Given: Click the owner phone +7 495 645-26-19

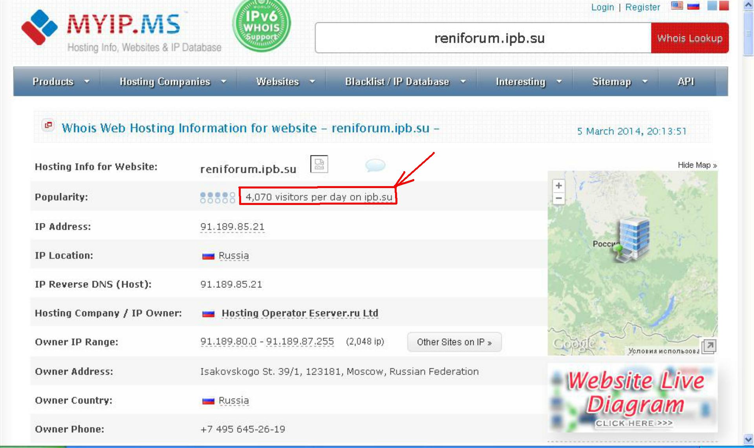Looking at the screenshot, I should pos(243,429).
